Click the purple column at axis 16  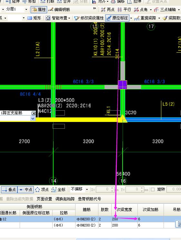[122, 85]
